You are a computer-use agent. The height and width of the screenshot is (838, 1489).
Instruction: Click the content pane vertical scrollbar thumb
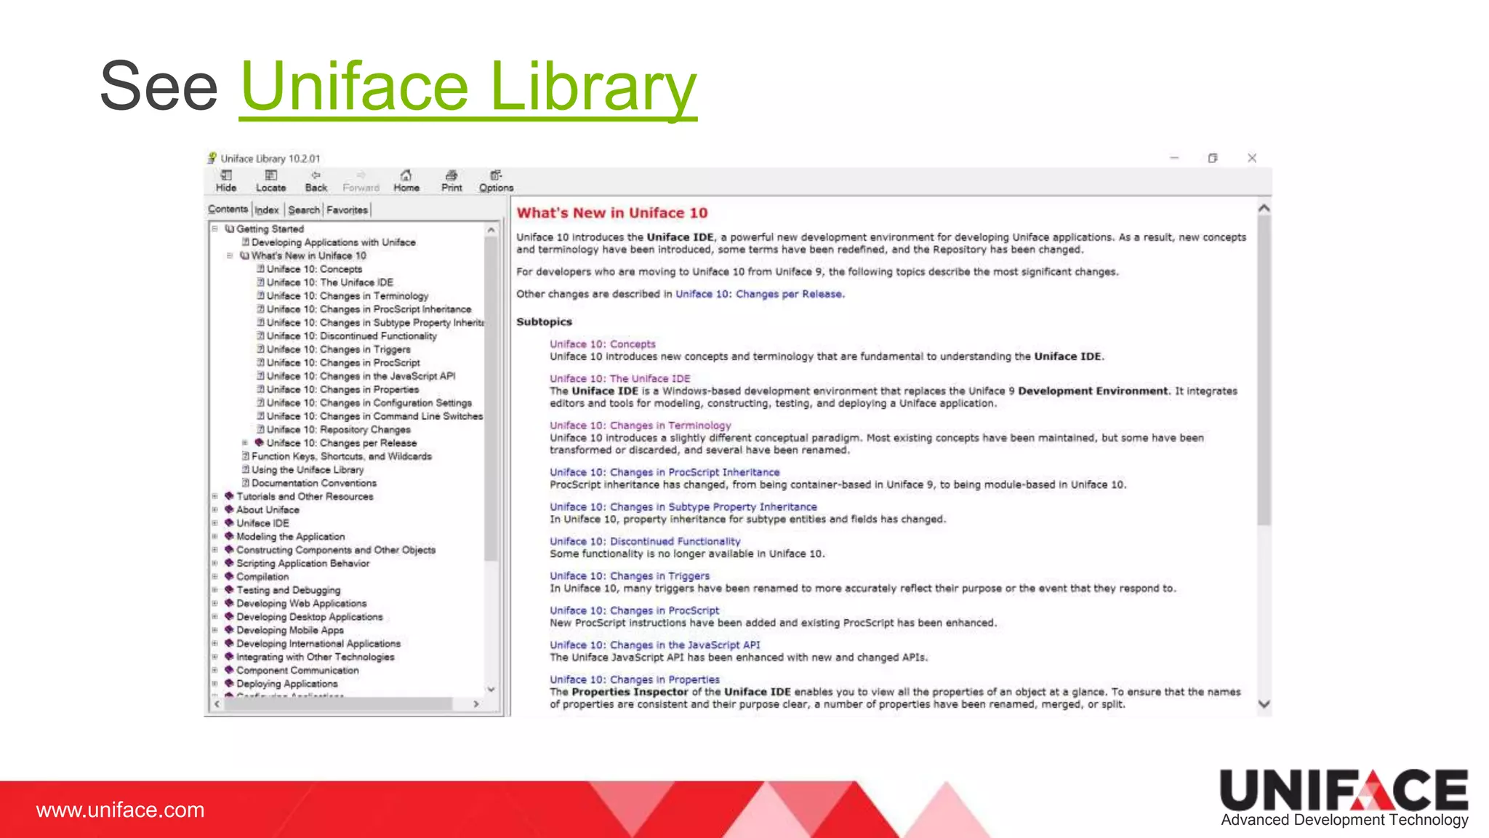(1264, 370)
